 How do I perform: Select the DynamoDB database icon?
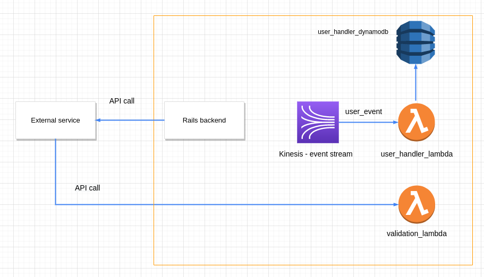pyautogui.click(x=415, y=42)
